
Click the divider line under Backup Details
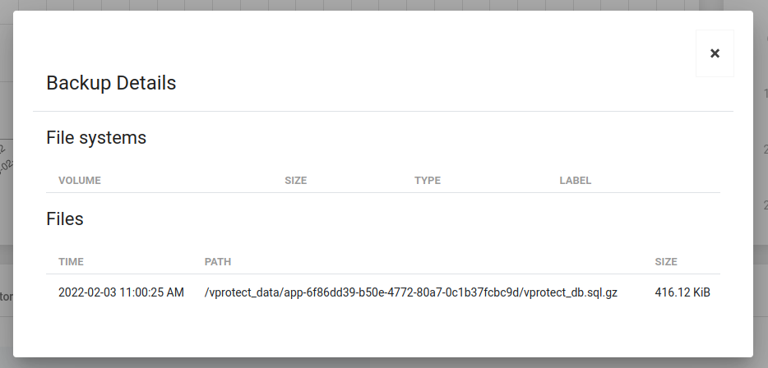(383, 111)
